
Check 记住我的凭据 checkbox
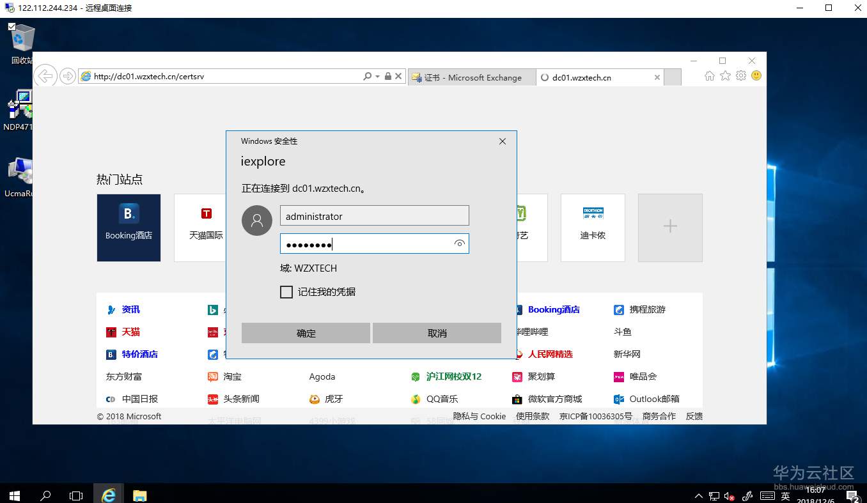[286, 291]
